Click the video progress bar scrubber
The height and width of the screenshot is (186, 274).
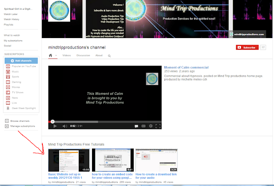tap(52, 121)
